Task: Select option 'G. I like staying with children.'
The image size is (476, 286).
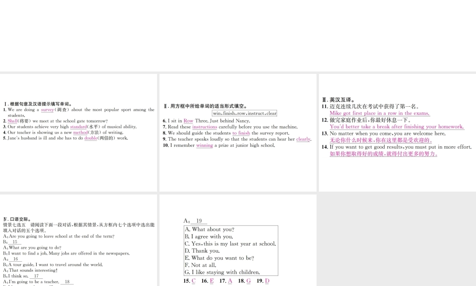Action: point(222,272)
